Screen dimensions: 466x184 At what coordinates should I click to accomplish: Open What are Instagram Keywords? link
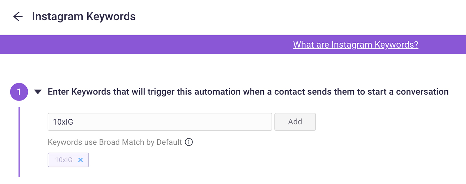(355, 44)
